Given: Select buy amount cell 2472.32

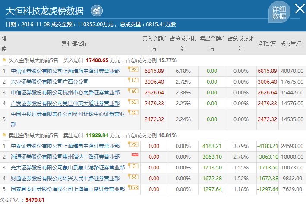Looking at the screenshot, I should click(x=154, y=119).
